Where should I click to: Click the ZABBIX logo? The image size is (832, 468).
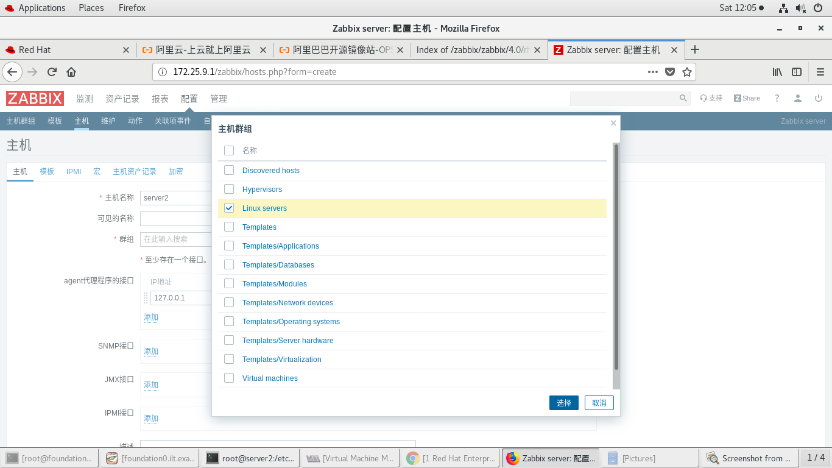coord(35,98)
